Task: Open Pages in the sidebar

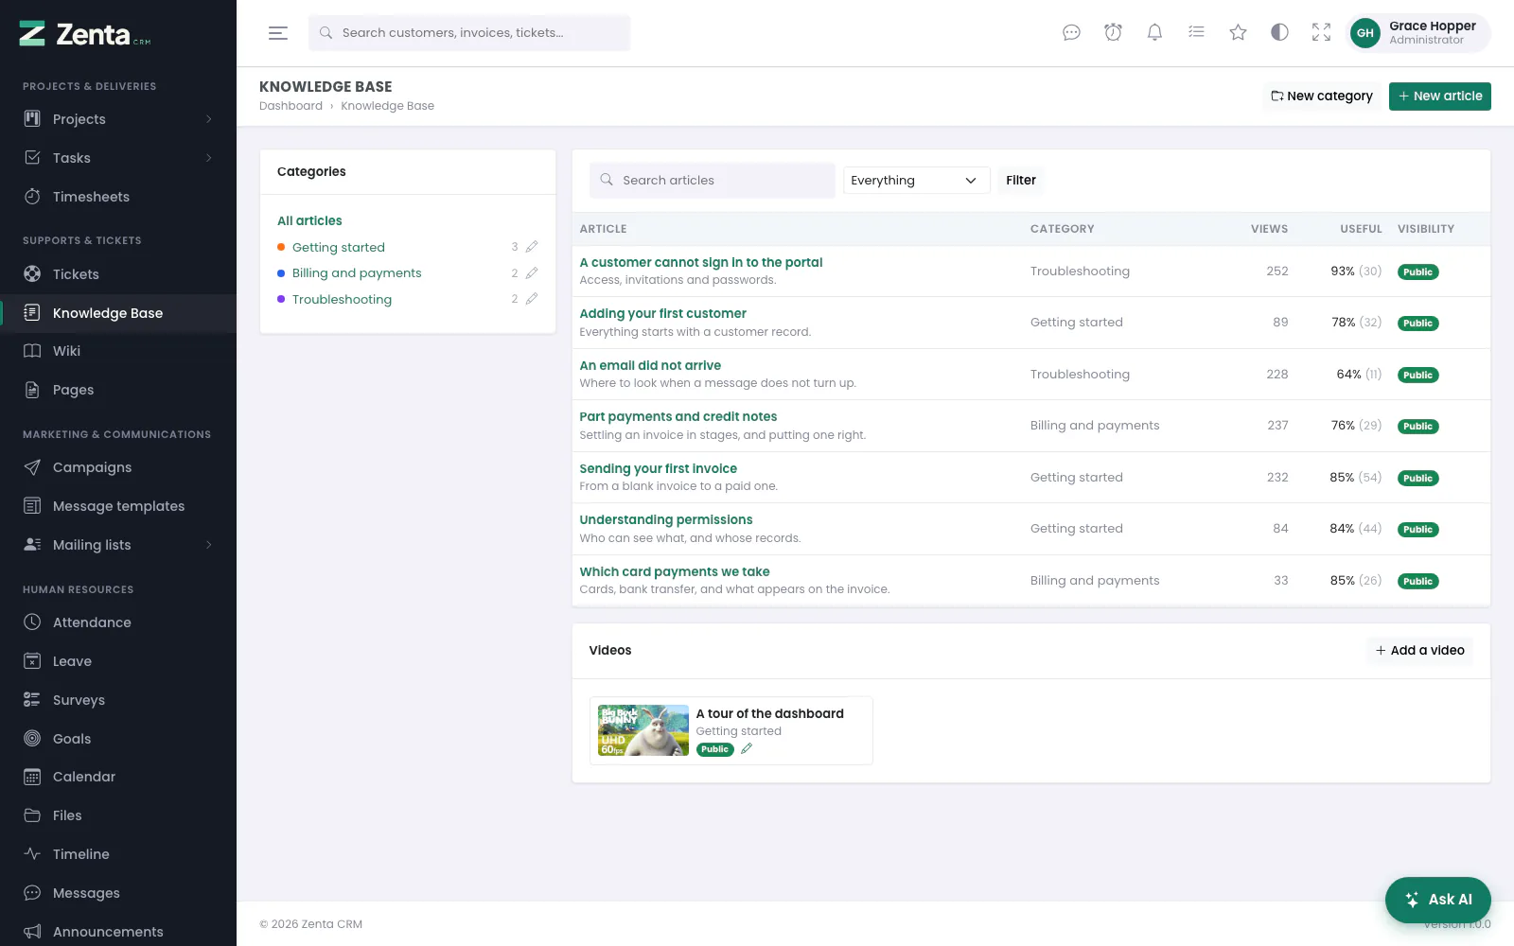Action: [x=118, y=390]
